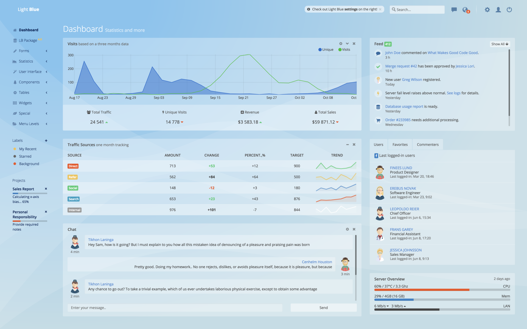Switch to the Users tab
Screen dimensions: 527x329
click(379, 144)
